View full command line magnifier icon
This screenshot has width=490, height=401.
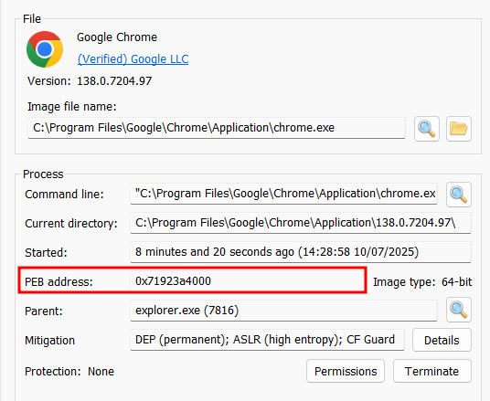pos(459,195)
